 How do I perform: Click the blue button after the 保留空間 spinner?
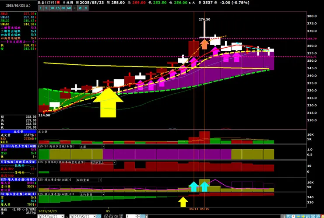click(143, 216)
